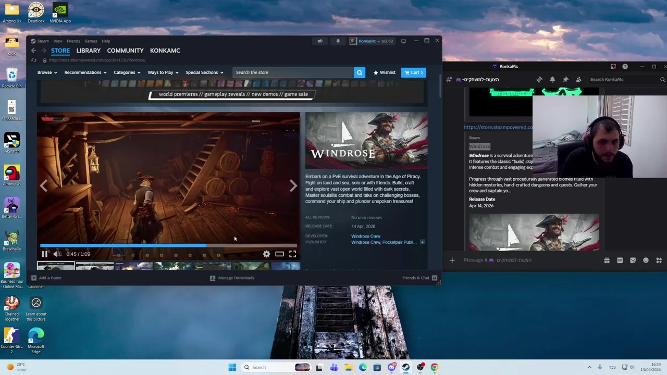Open Discord channel notification settings bell
The height and width of the screenshot is (375, 667).
(552, 80)
